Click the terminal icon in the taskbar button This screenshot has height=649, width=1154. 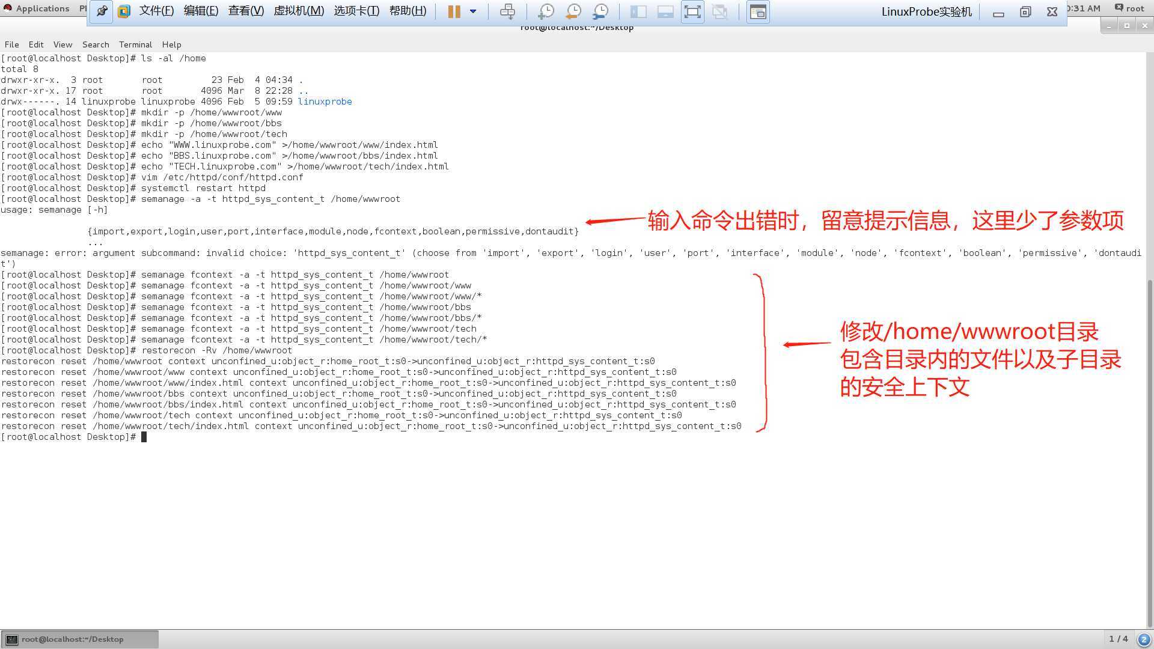point(12,639)
